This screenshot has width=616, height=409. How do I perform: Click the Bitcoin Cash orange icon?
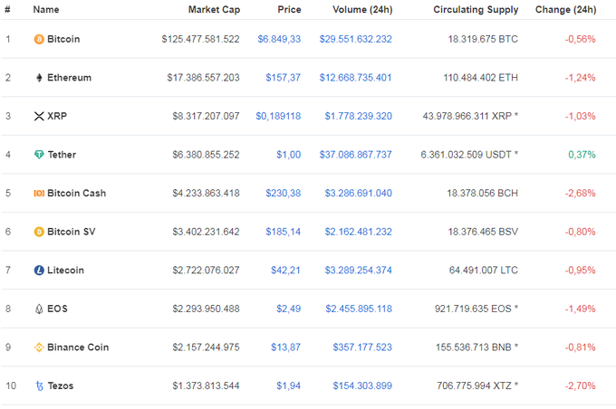(x=39, y=193)
